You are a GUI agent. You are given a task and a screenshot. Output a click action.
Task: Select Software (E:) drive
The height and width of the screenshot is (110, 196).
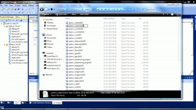click(52, 62)
